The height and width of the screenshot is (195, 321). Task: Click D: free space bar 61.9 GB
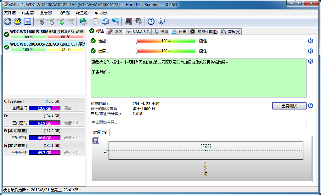45,123
